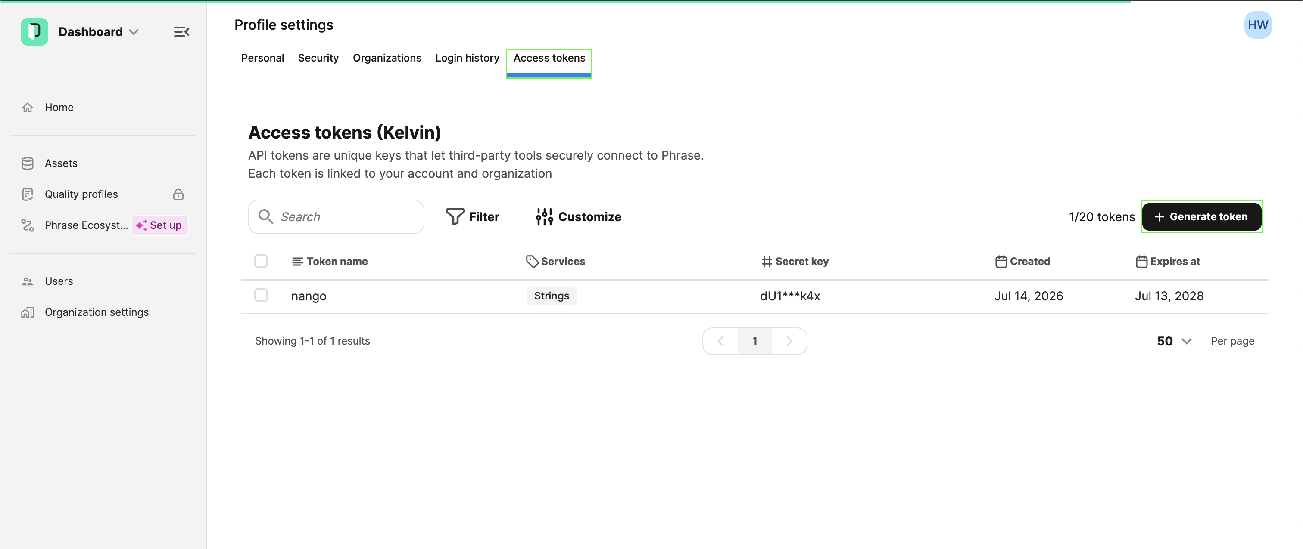Click the Secret key hash icon
The image size is (1303, 549).
pos(767,262)
